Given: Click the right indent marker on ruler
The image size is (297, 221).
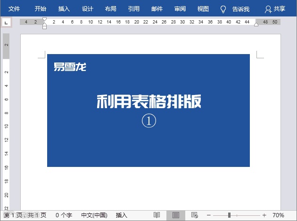Looking at the screenshot, I should click(256, 24).
